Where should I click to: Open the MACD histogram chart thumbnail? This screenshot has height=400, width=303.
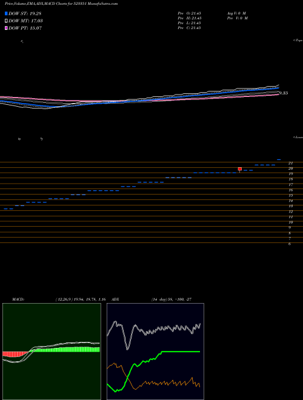(x=52, y=352)
